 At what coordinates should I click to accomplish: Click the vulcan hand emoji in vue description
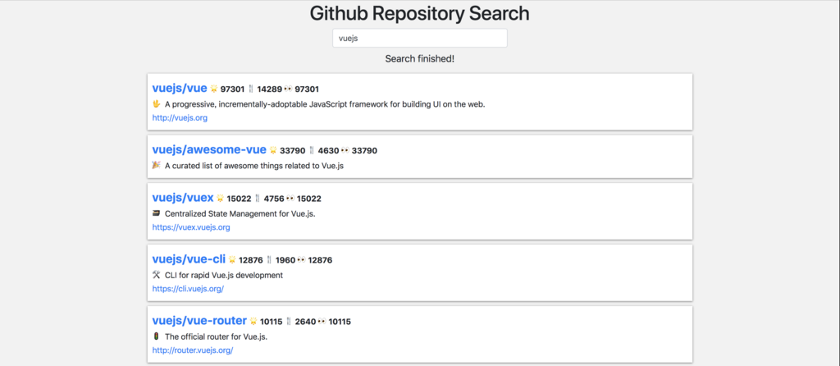[x=157, y=104]
